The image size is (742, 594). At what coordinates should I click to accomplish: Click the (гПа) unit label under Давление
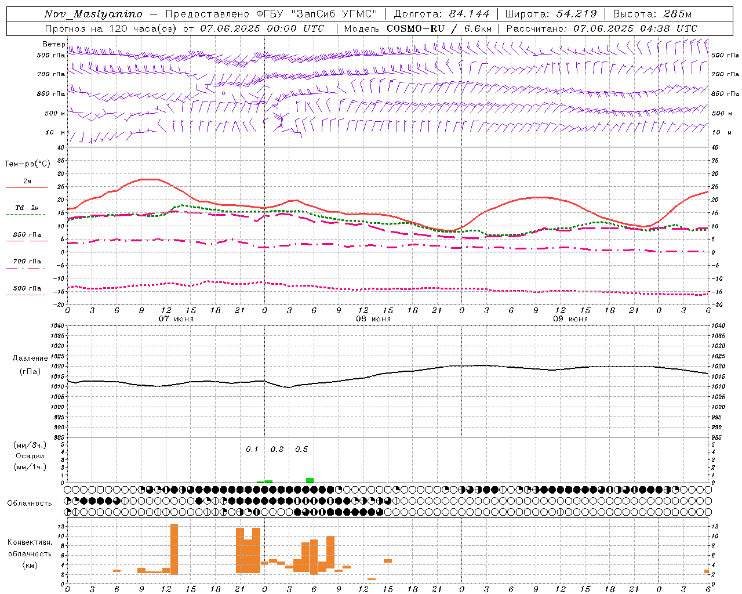click(x=30, y=372)
